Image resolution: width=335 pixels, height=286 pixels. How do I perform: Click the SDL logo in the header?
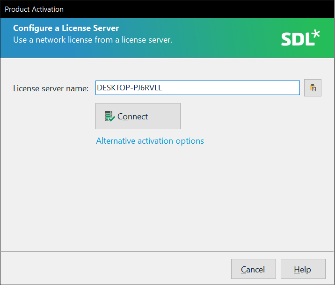point(300,38)
